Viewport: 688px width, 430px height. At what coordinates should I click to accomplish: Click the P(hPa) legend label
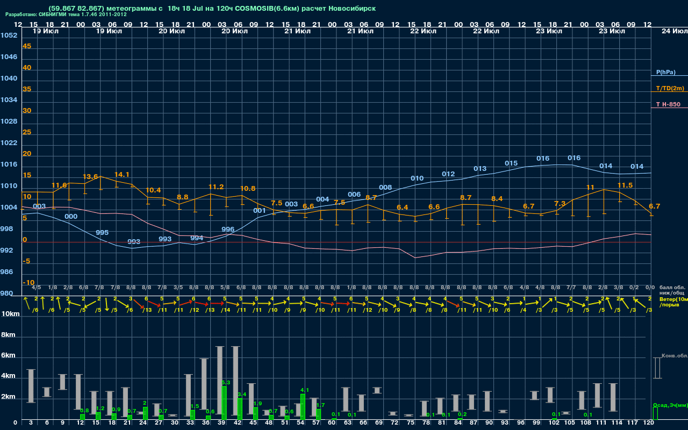tap(665, 72)
